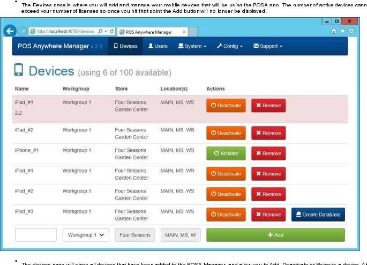Screen dimensions: 367x265
Task: Remove the iPod_#3 device
Action: [x=268, y=215]
